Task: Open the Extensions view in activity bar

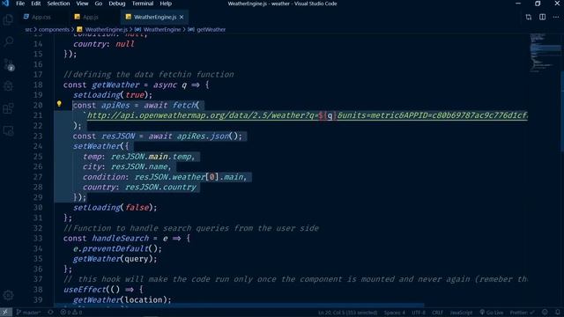Action: click(8, 108)
